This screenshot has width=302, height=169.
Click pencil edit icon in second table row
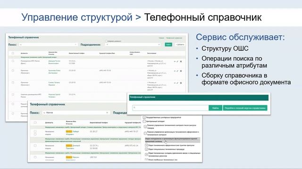tap(177, 71)
